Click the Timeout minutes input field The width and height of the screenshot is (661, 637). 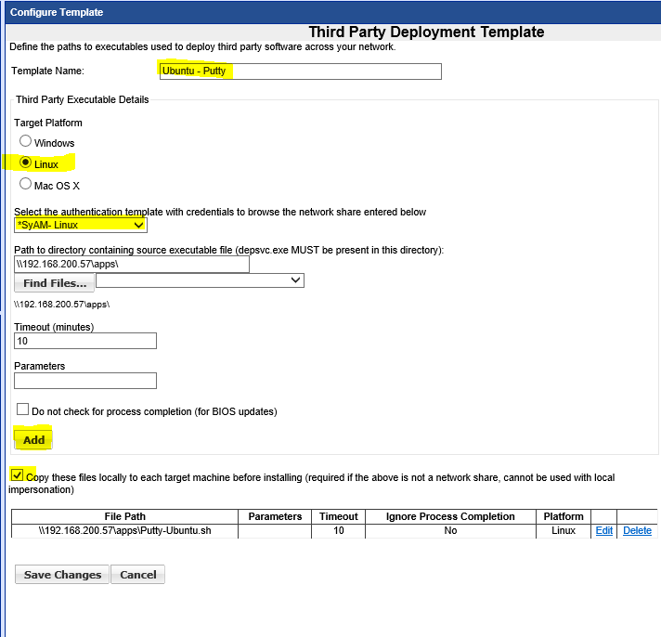(x=85, y=341)
